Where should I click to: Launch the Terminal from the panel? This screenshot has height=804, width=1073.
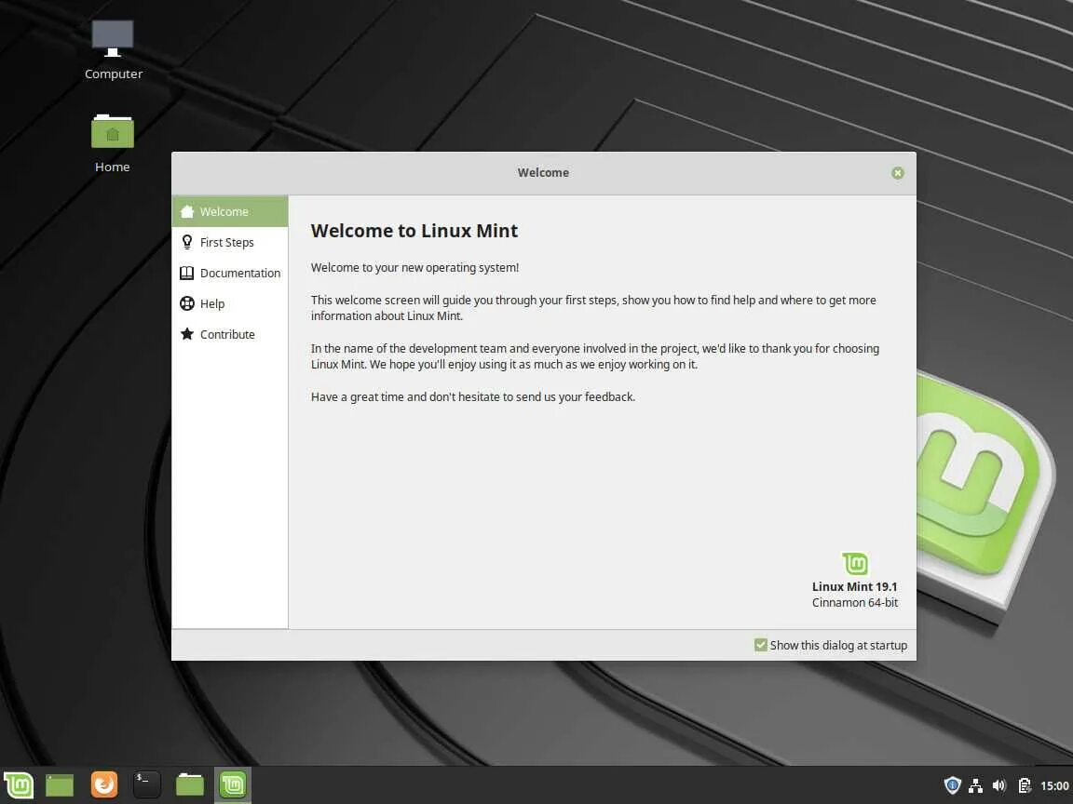(146, 784)
